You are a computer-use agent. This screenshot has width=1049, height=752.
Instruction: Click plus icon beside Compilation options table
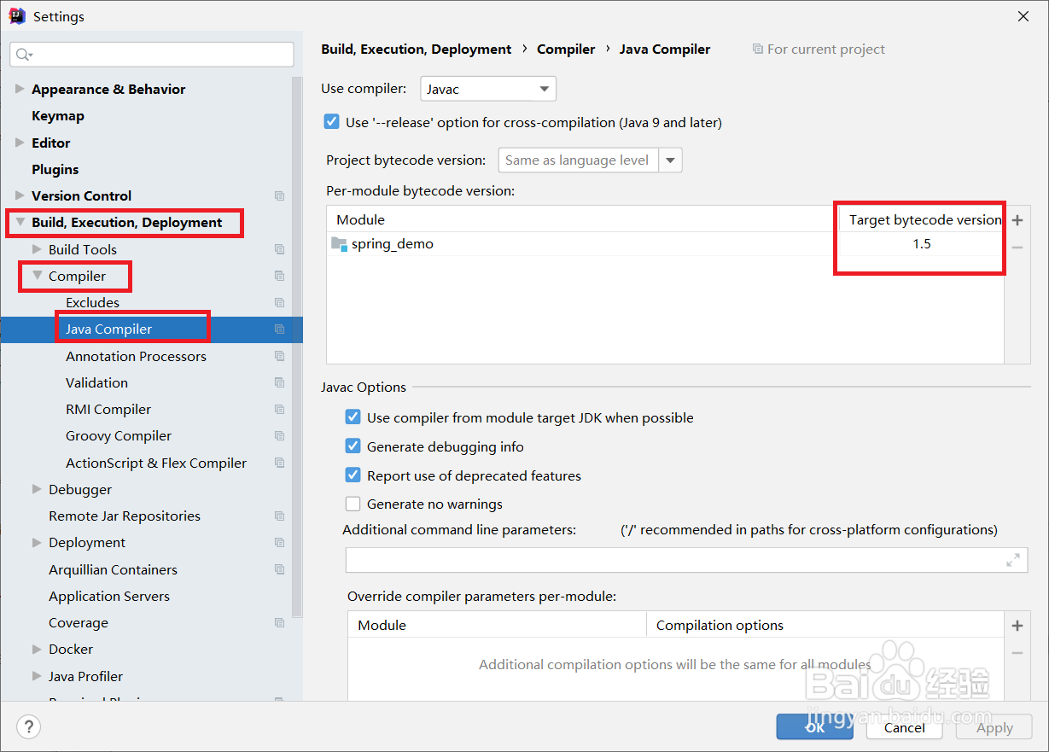click(1017, 626)
